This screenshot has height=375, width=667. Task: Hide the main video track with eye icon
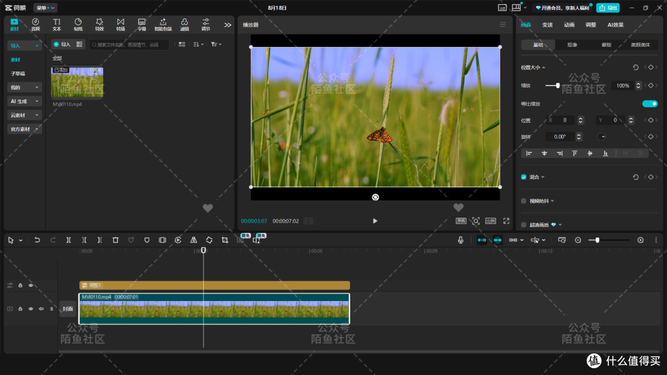(31, 309)
